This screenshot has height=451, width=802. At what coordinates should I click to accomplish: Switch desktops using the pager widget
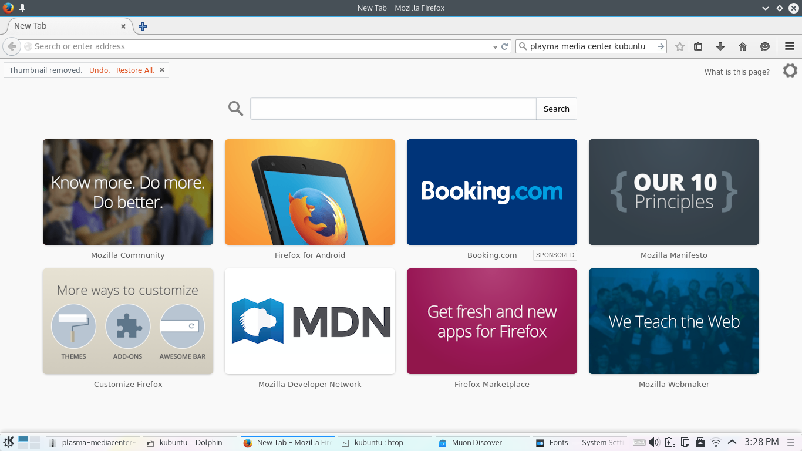coord(29,442)
